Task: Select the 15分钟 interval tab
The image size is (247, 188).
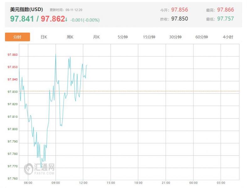Action: [x=149, y=37]
